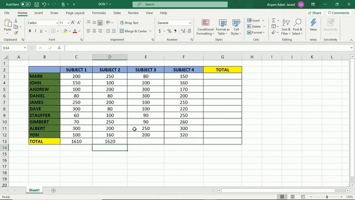
Task: Click the new sheet plus icon
Action: pyautogui.click(x=53, y=190)
